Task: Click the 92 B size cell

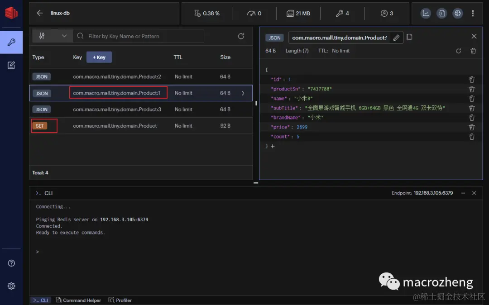Action: click(225, 126)
